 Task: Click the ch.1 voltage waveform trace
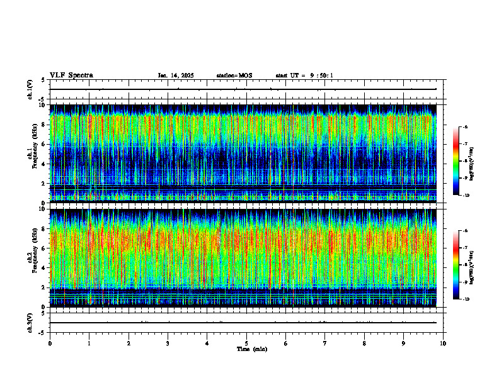243,89
